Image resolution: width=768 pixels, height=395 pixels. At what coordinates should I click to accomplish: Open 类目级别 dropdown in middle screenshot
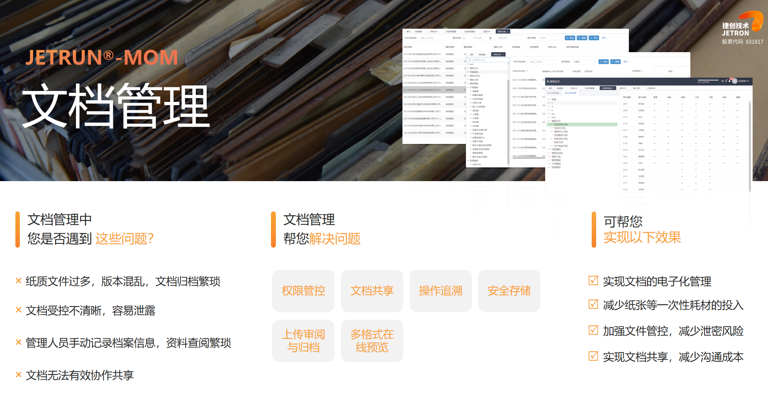584,62
